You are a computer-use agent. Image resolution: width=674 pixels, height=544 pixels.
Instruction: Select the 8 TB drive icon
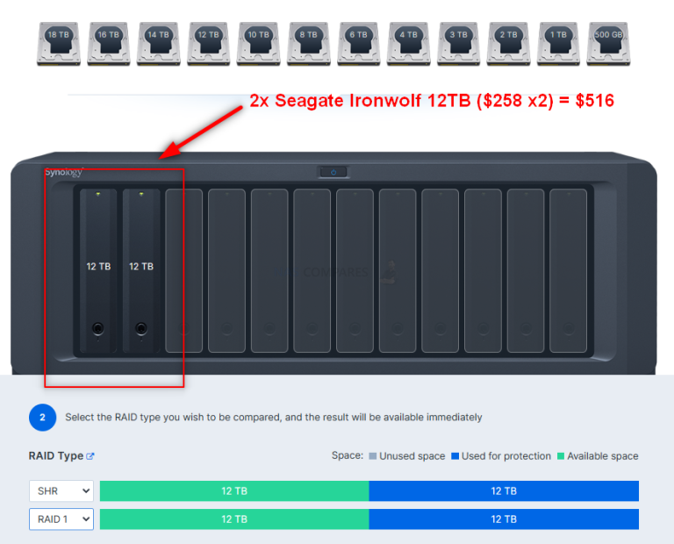click(309, 43)
